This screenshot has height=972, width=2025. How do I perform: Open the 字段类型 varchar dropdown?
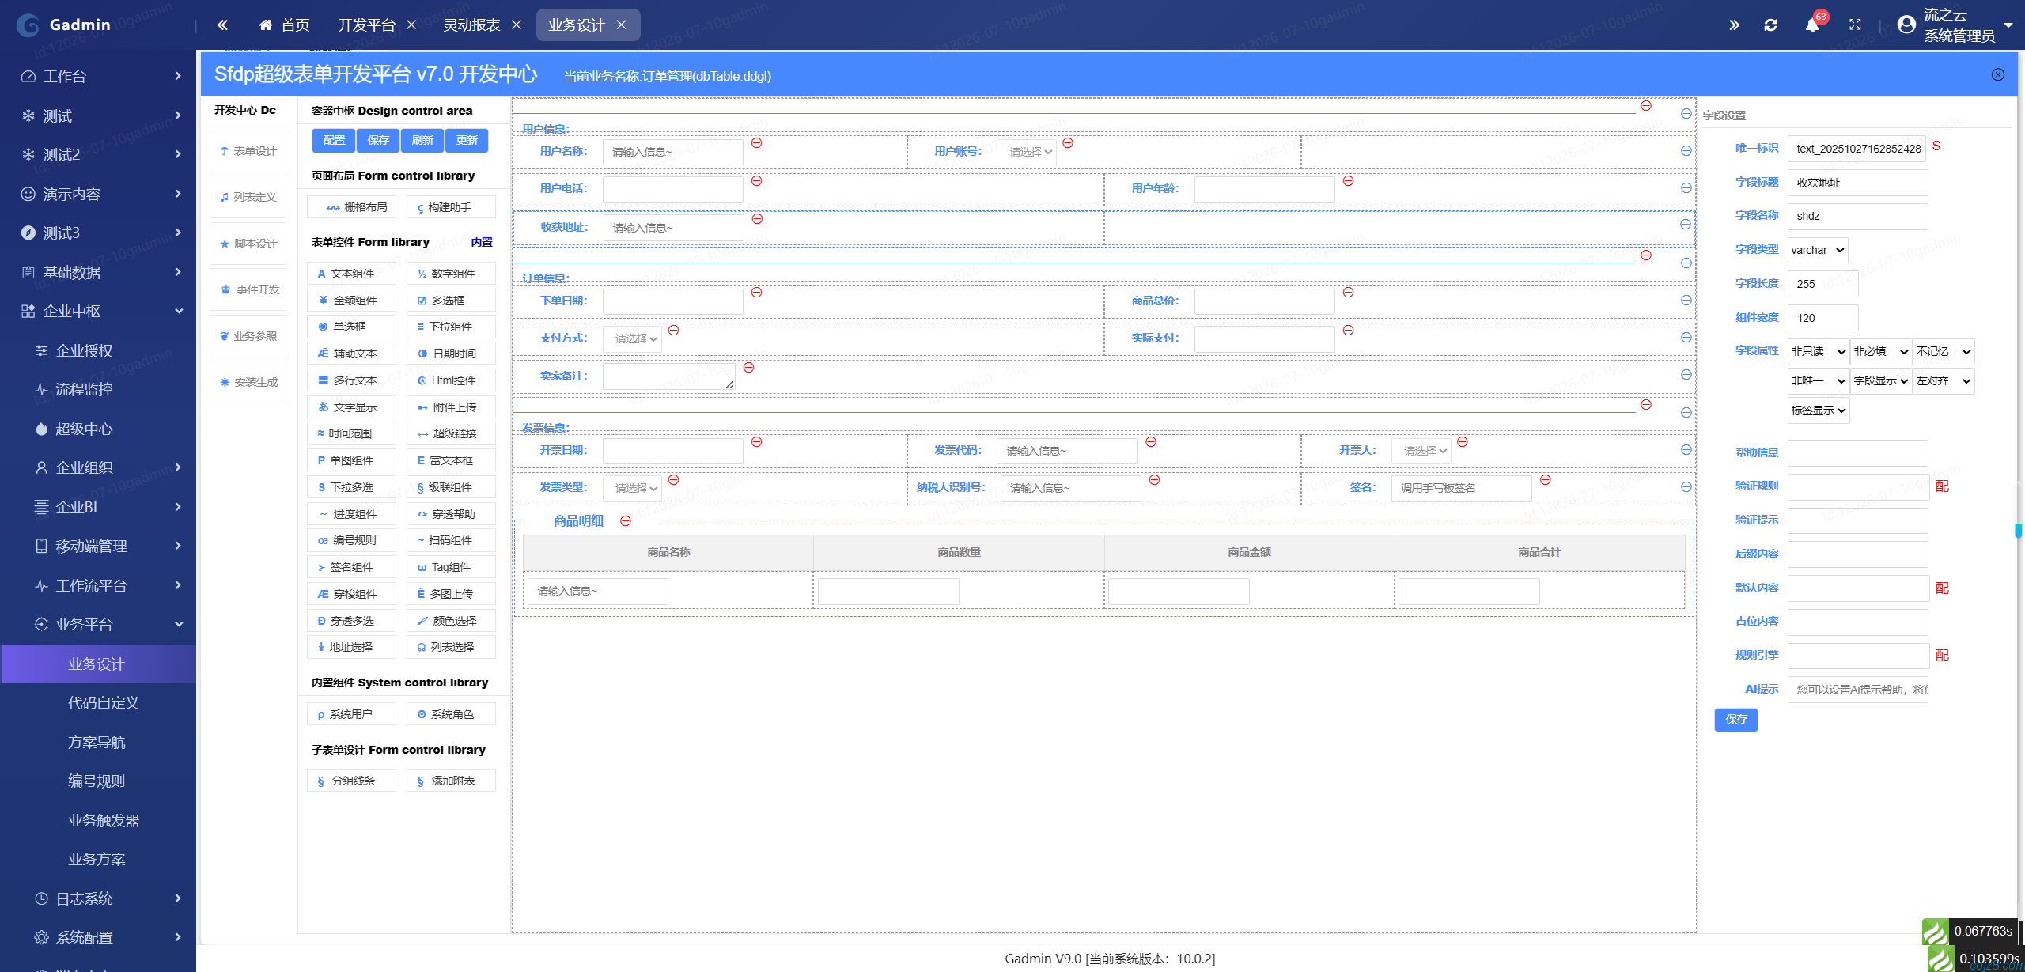coord(1818,250)
